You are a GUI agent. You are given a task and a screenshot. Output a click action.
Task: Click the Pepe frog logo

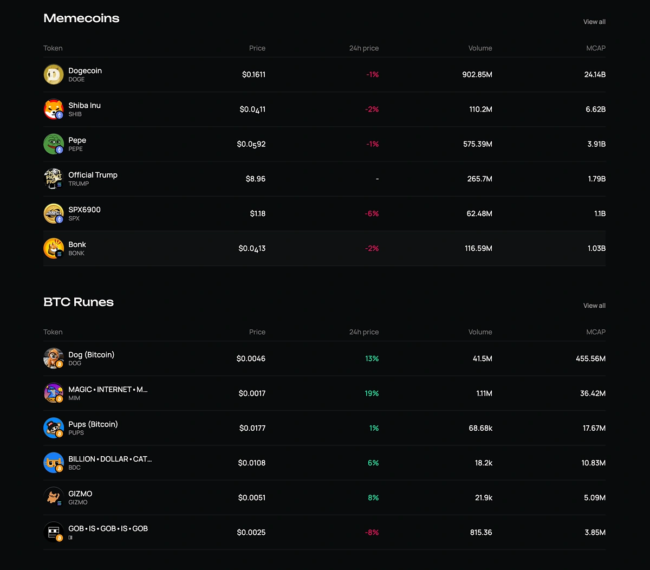point(53,144)
